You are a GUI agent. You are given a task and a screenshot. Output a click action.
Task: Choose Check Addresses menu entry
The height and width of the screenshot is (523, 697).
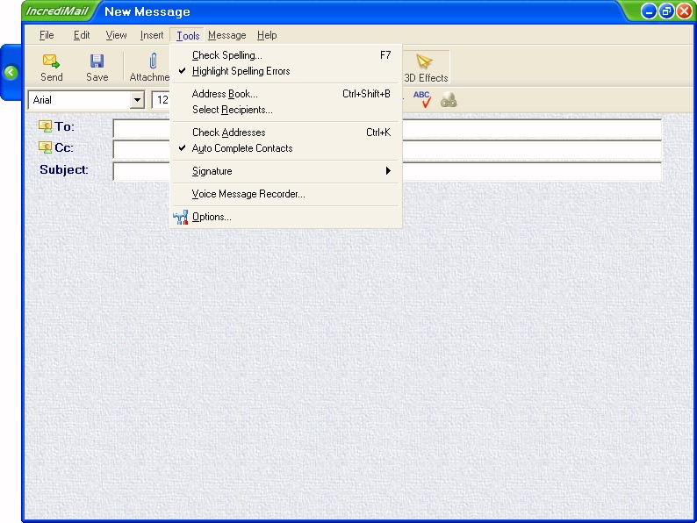(286, 133)
